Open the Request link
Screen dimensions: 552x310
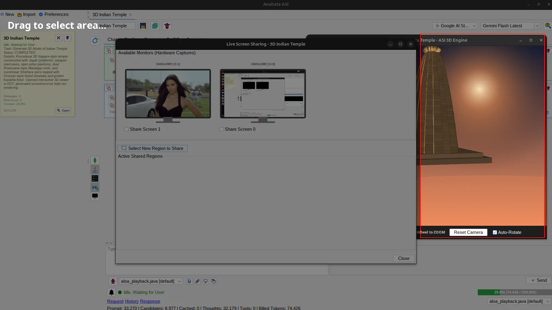(115, 301)
